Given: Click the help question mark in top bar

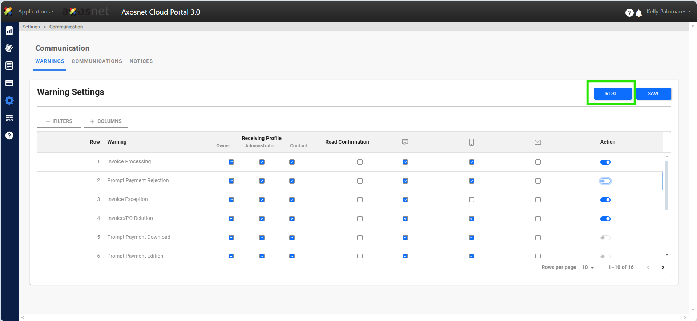Looking at the screenshot, I should click(629, 13).
